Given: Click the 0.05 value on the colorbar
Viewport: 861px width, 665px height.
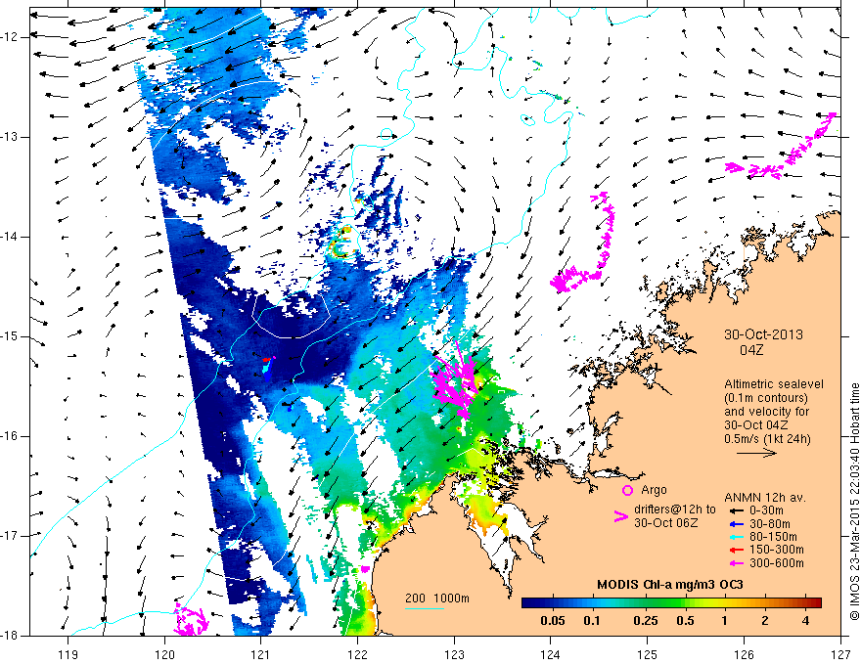Looking at the screenshot, I should pyautogui.click(x=553, y=621).
